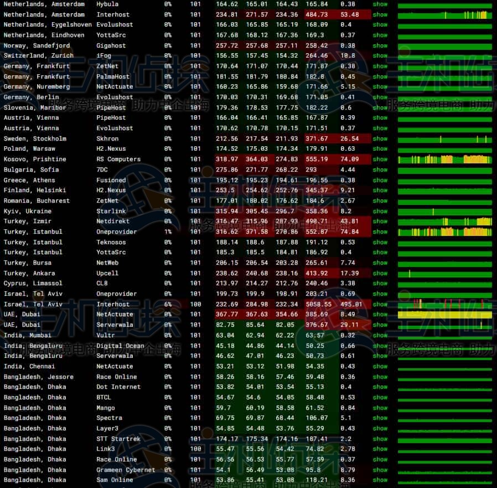Show details for Bangladesh Grameen Cybernet row
Viewport: 497px width, 488px height.
[x=380, y=470]
